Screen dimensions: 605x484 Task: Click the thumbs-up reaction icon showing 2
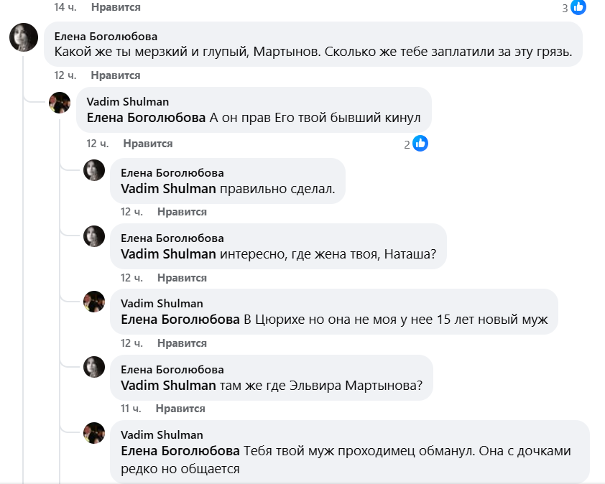pyautogui.click(x=420, y=143)
